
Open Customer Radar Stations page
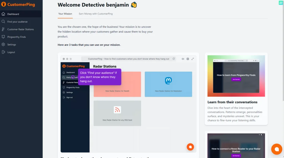coord(21,29)
